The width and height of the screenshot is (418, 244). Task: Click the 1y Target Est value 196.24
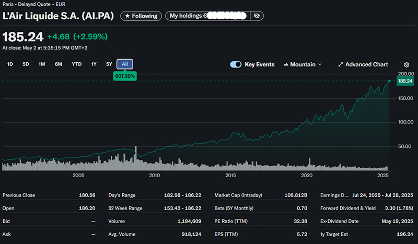click(404, 235)
